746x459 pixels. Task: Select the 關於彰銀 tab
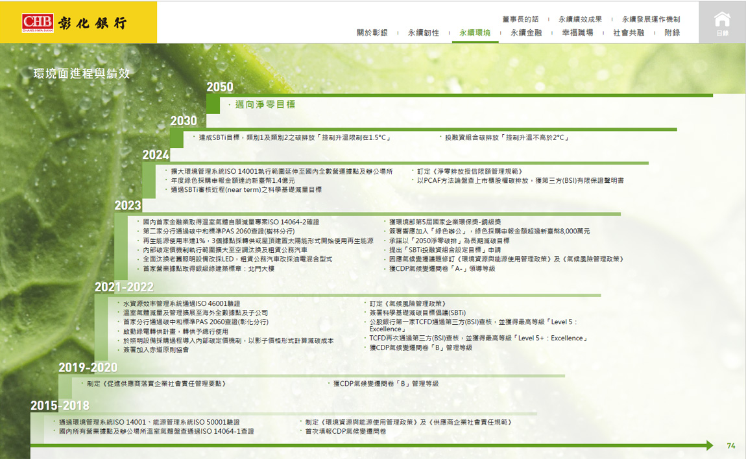tap(372, 32)
